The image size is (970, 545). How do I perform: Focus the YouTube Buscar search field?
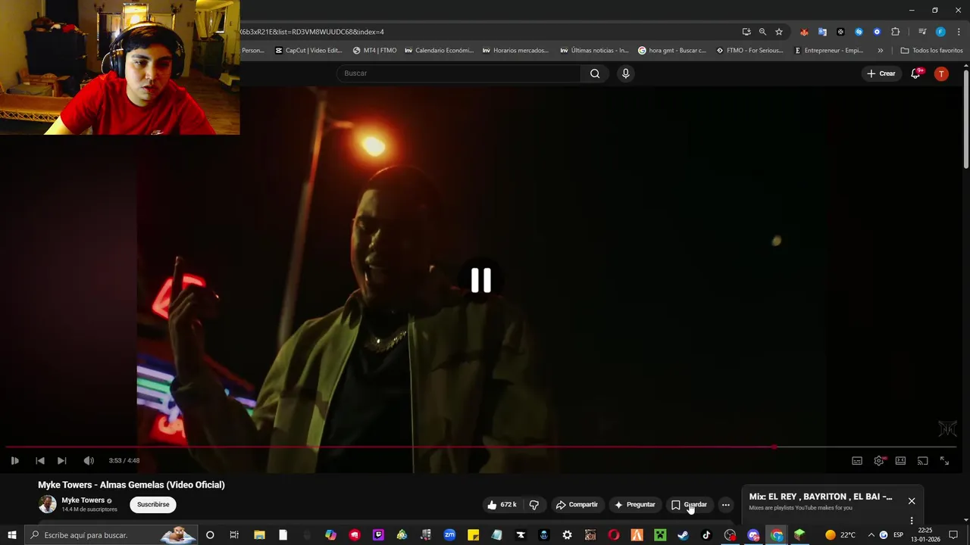click(458, 73)
